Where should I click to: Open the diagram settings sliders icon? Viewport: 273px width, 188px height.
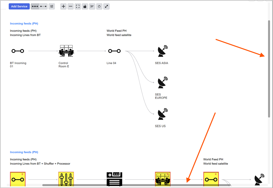[x=52, y=7]
